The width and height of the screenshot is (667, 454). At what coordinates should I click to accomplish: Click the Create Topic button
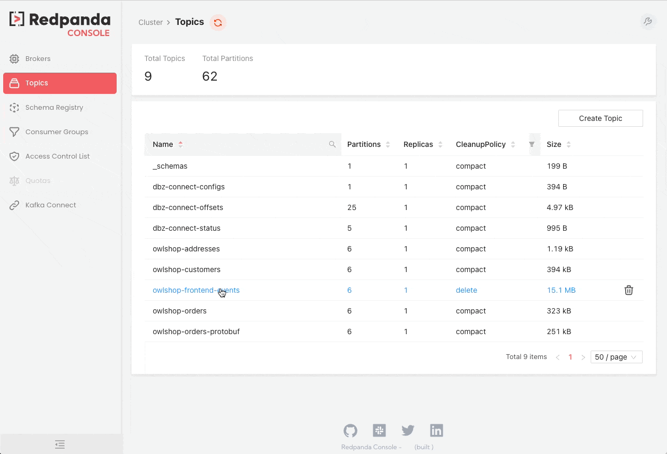[600, 118]
